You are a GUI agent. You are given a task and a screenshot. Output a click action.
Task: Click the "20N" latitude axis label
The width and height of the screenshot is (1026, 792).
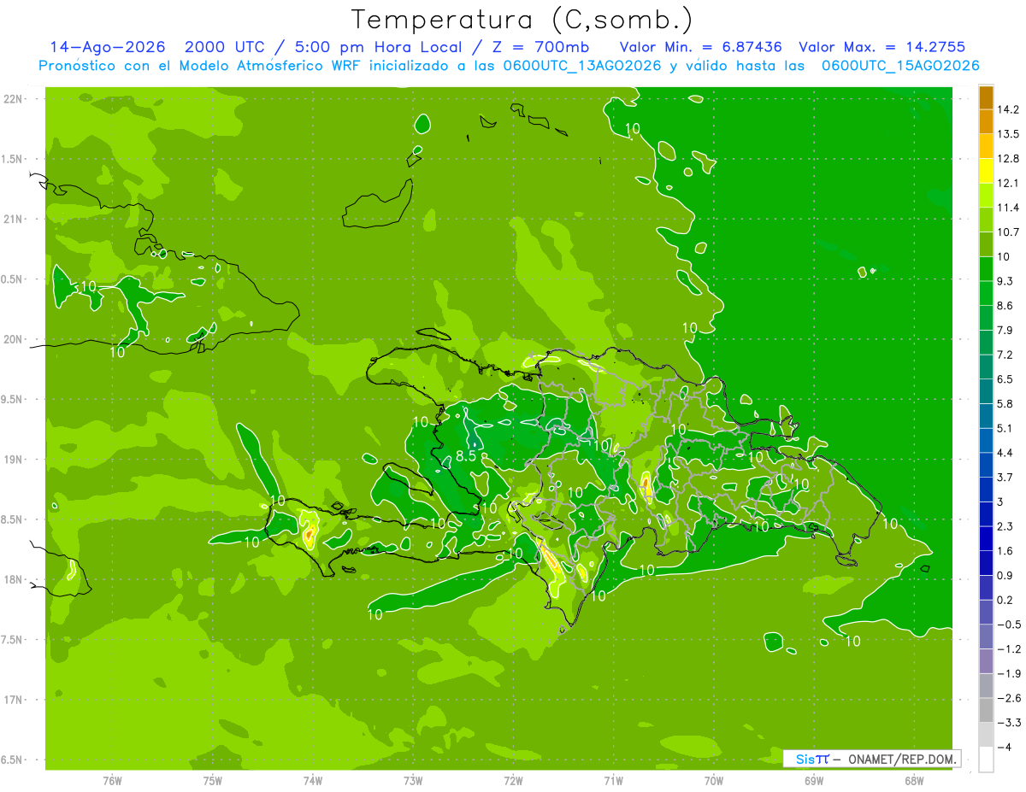pyautogui.click(x=15, y=339)
